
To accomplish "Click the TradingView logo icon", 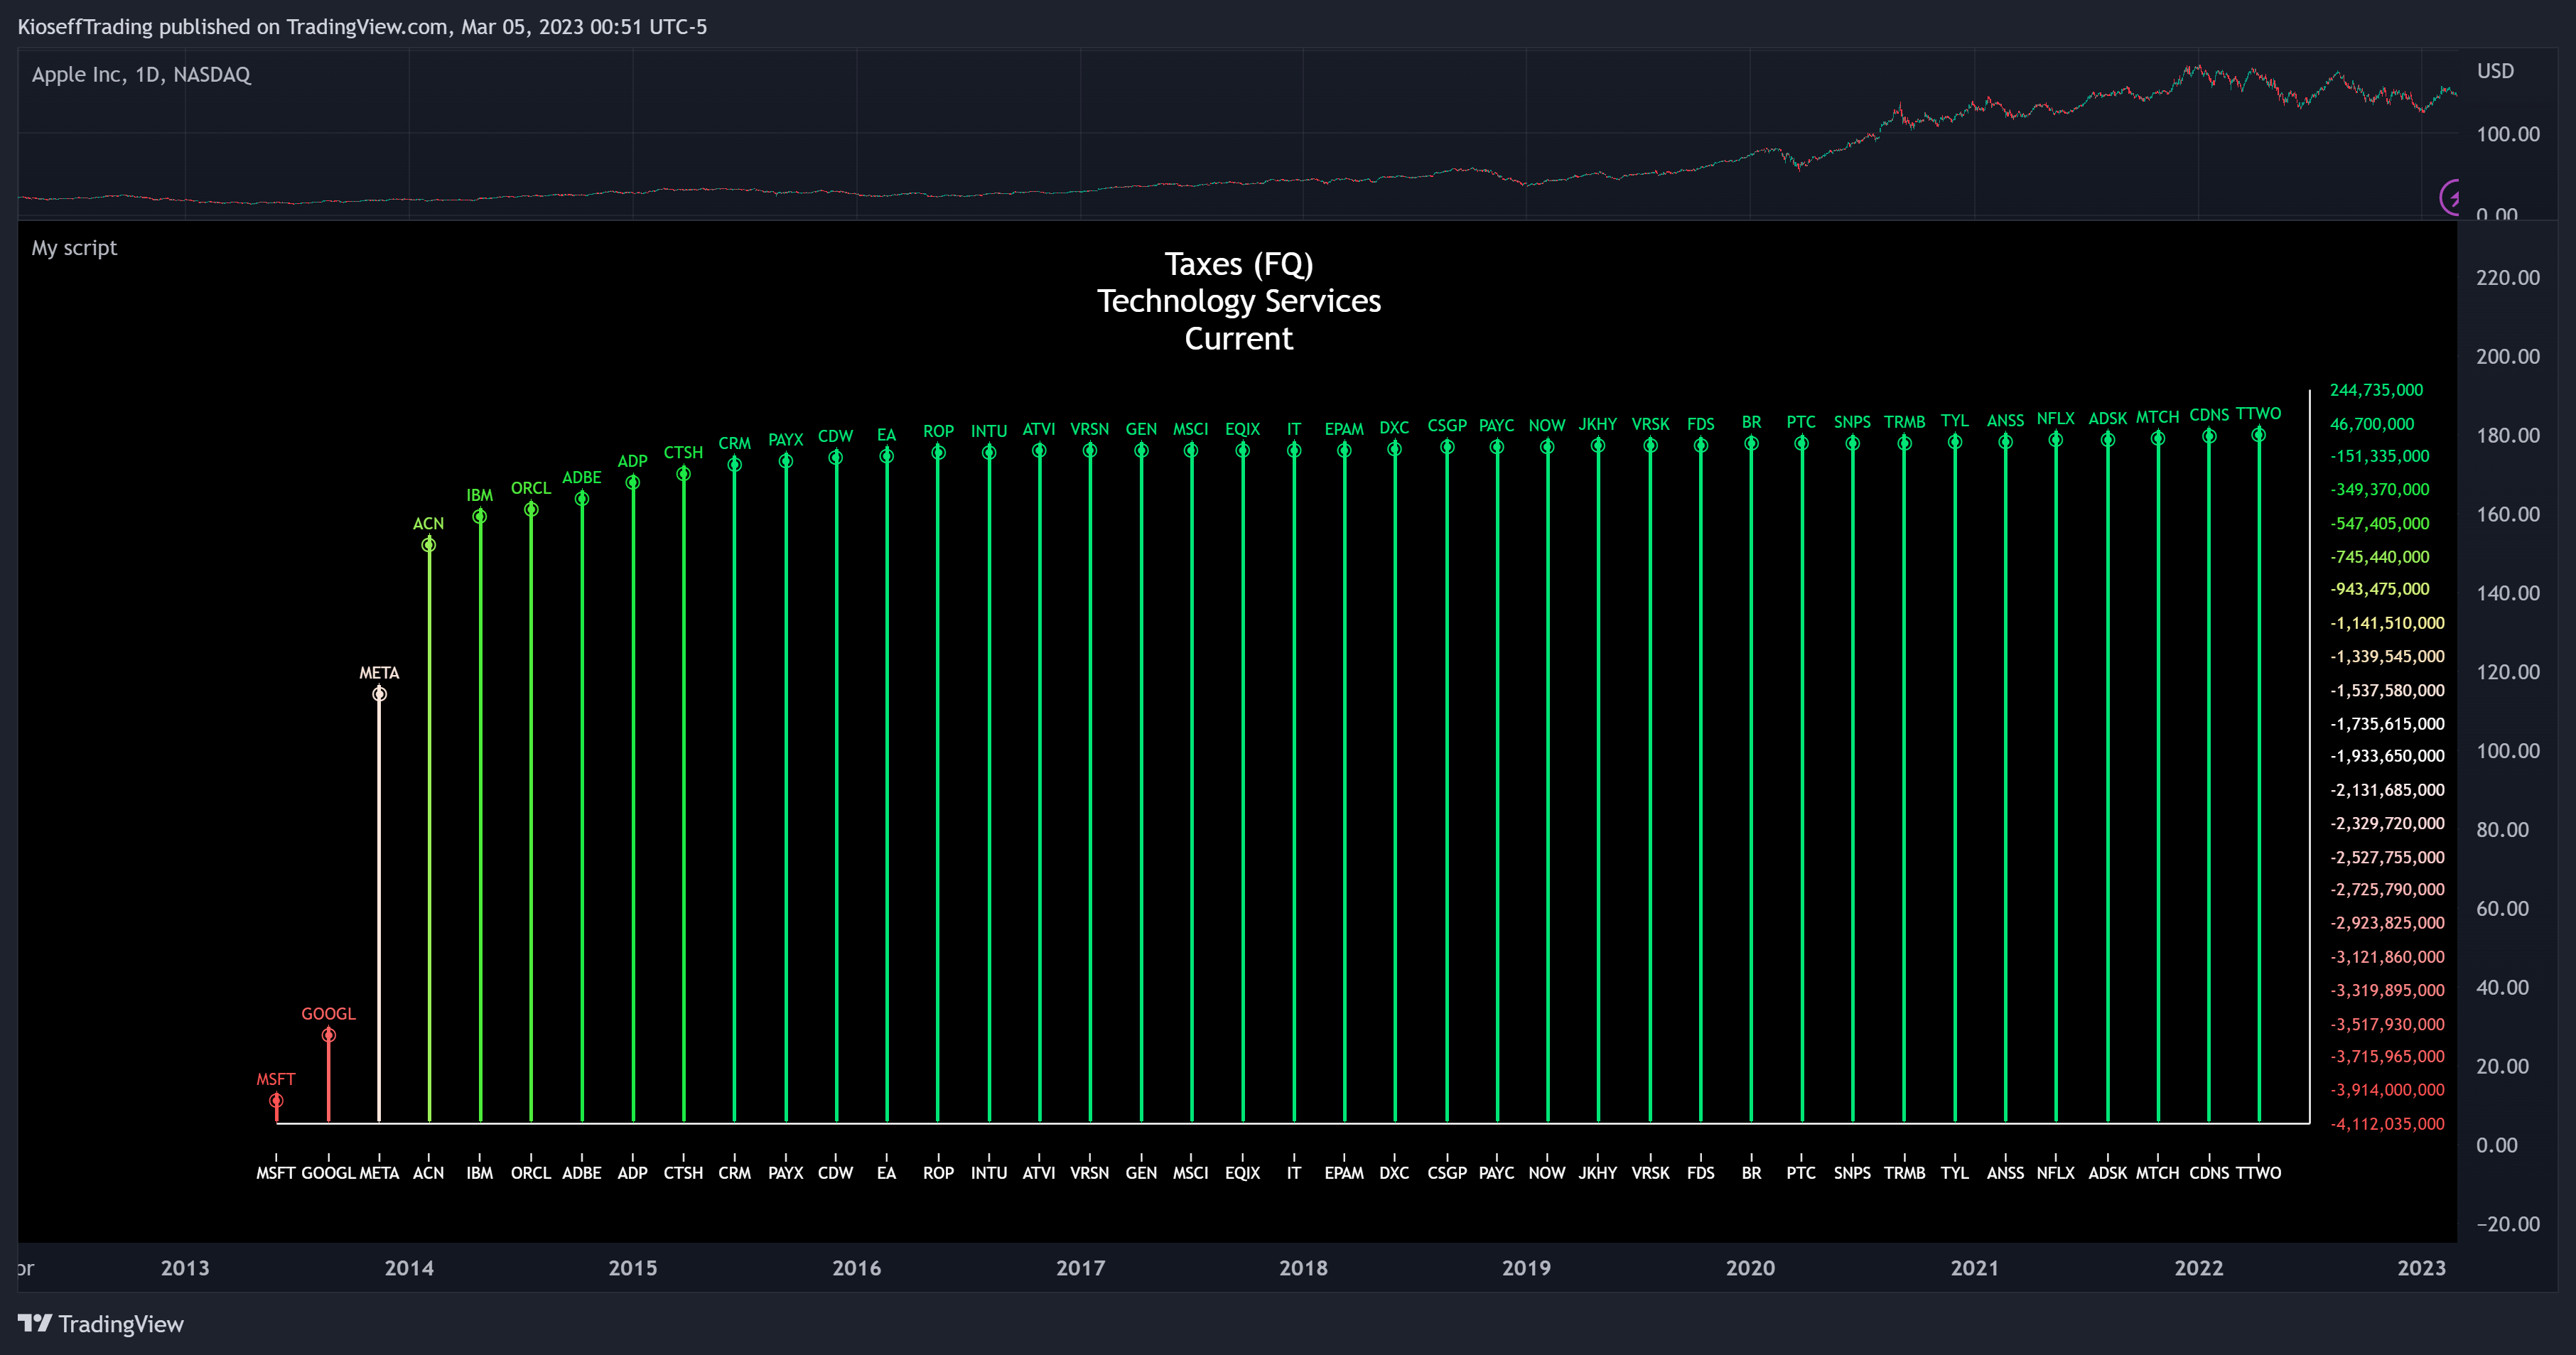I will click(x=34, y=1323).
